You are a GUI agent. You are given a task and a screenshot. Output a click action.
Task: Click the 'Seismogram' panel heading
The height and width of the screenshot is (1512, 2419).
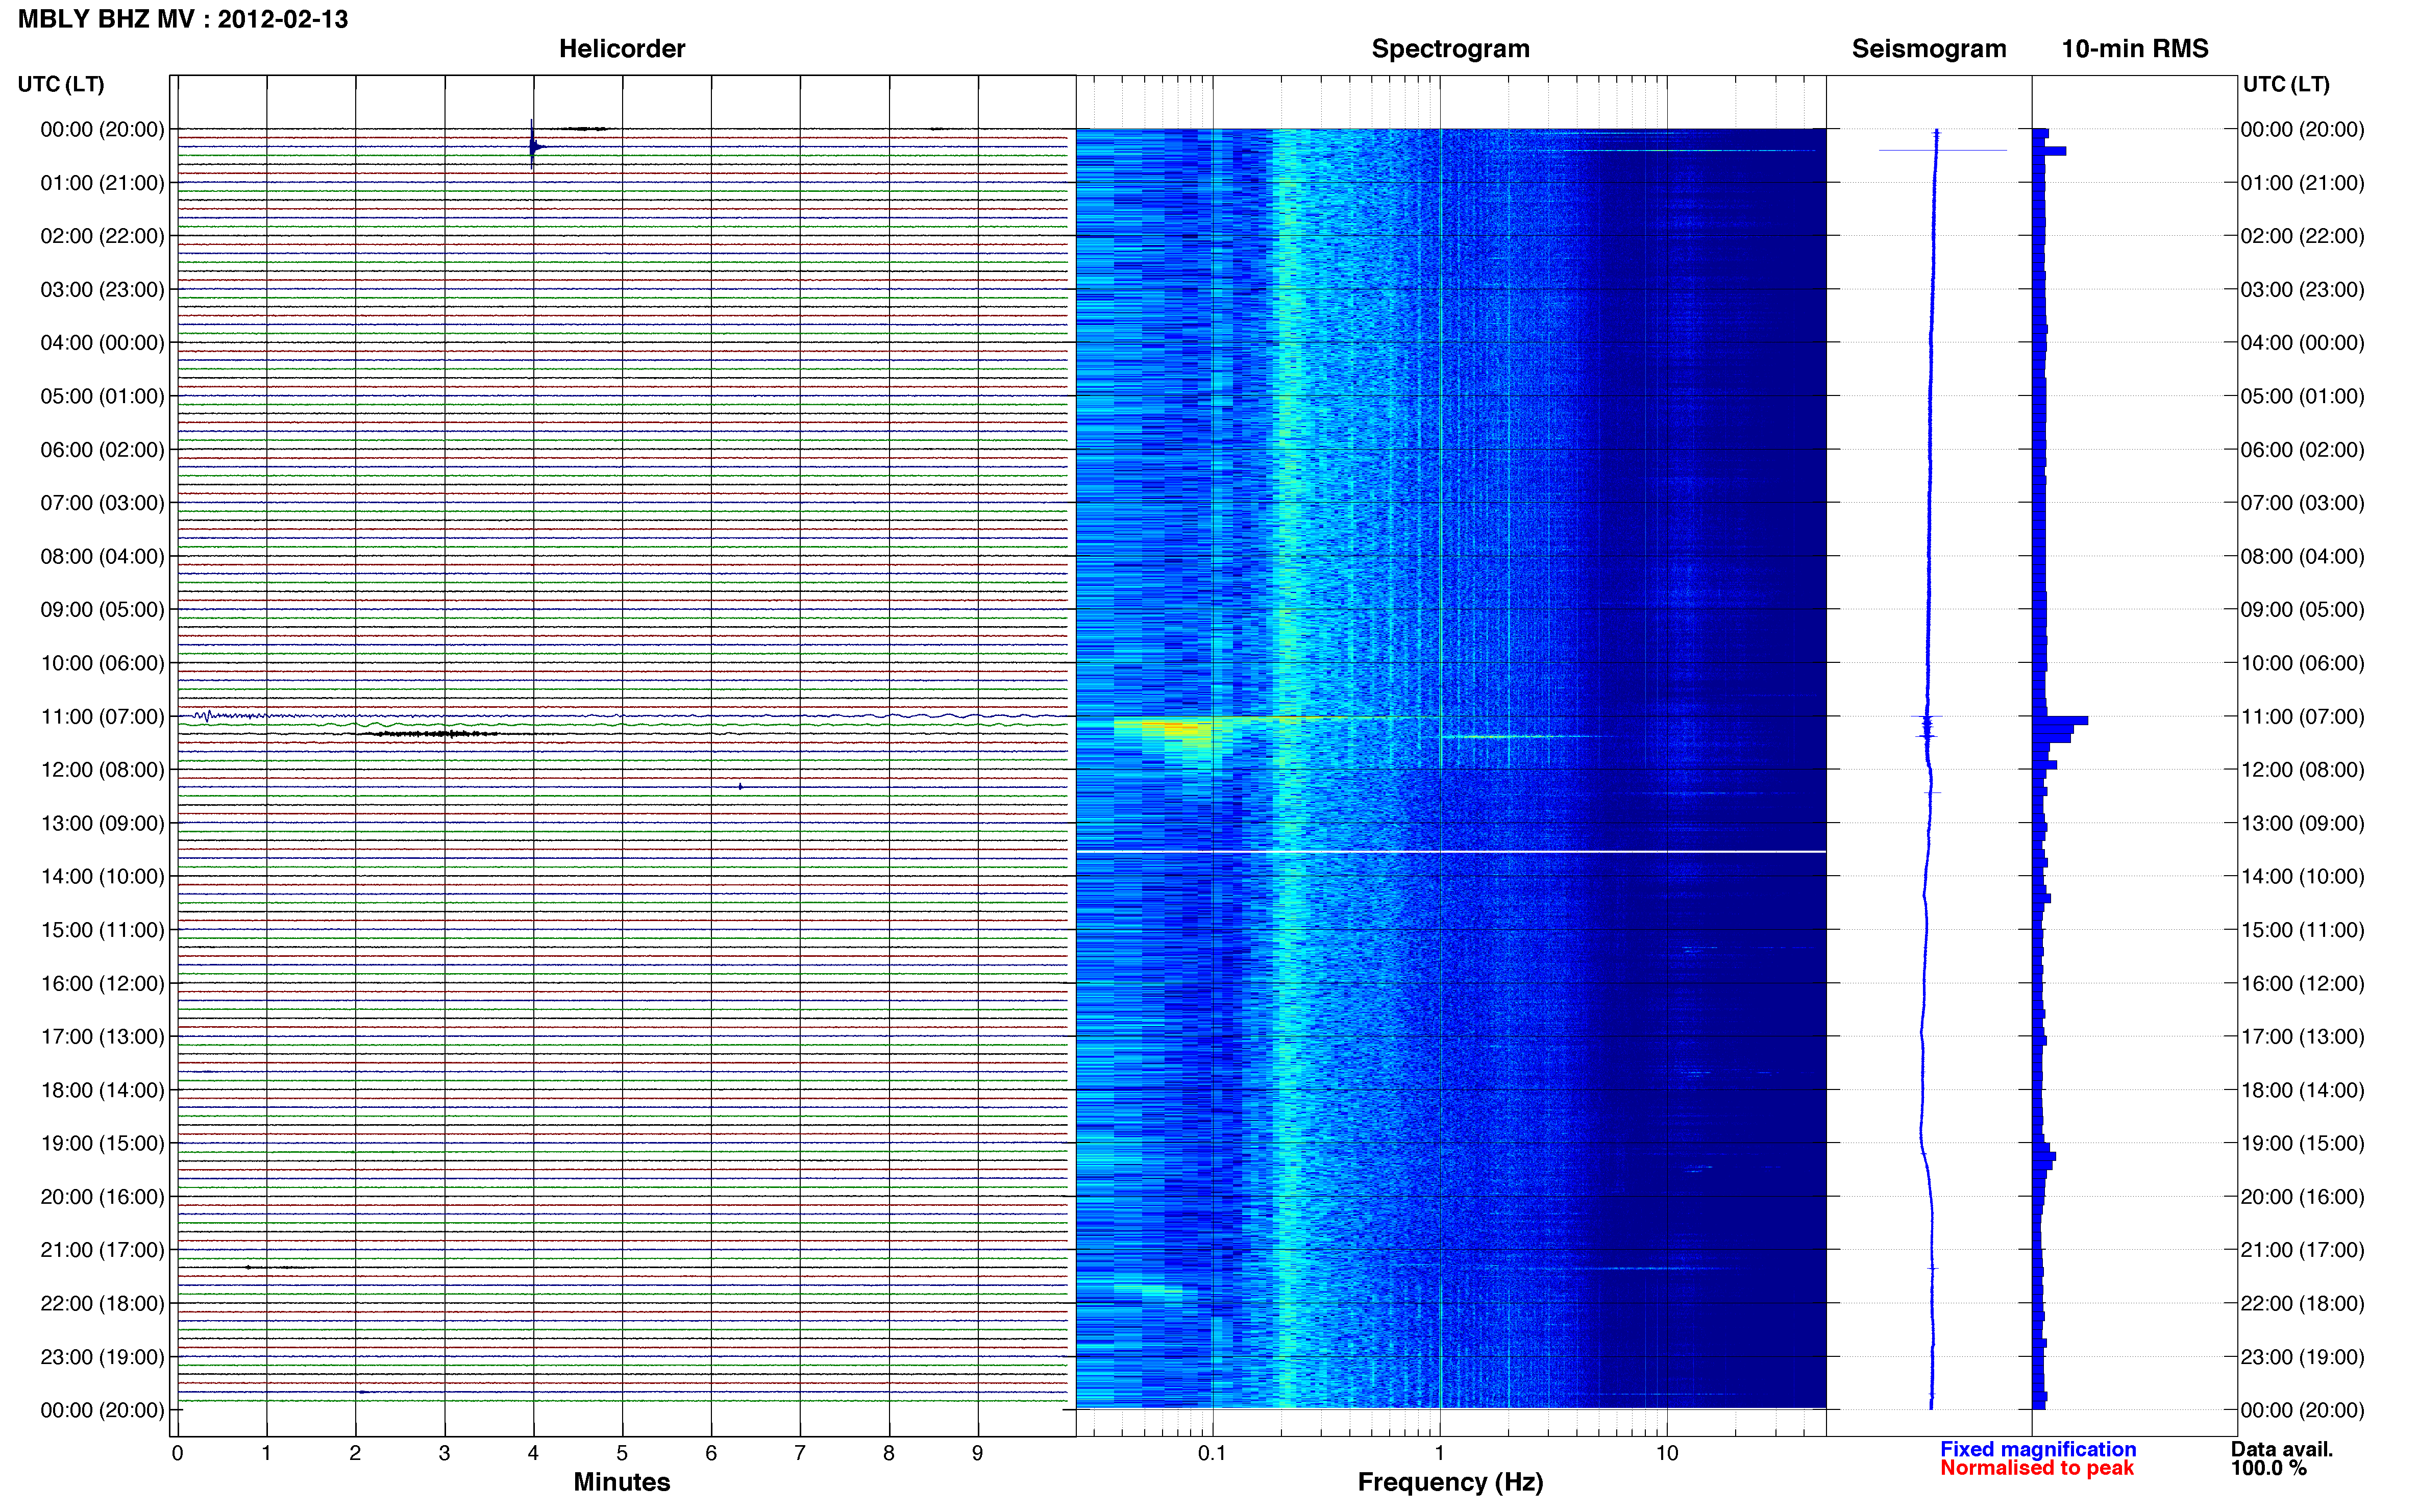[x=1928, y=49]
